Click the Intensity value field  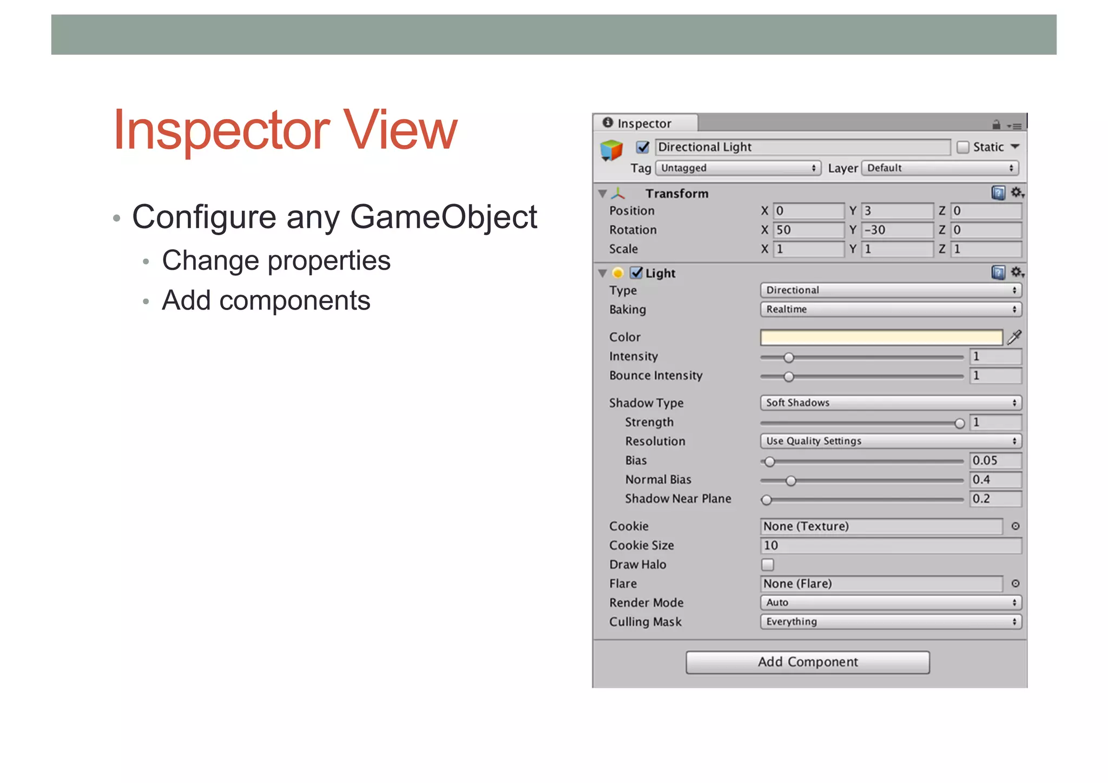(995, 357)
